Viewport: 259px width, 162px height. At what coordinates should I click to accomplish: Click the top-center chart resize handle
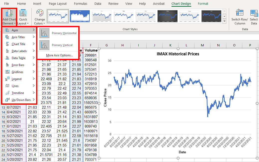click(x=178, y=49)
